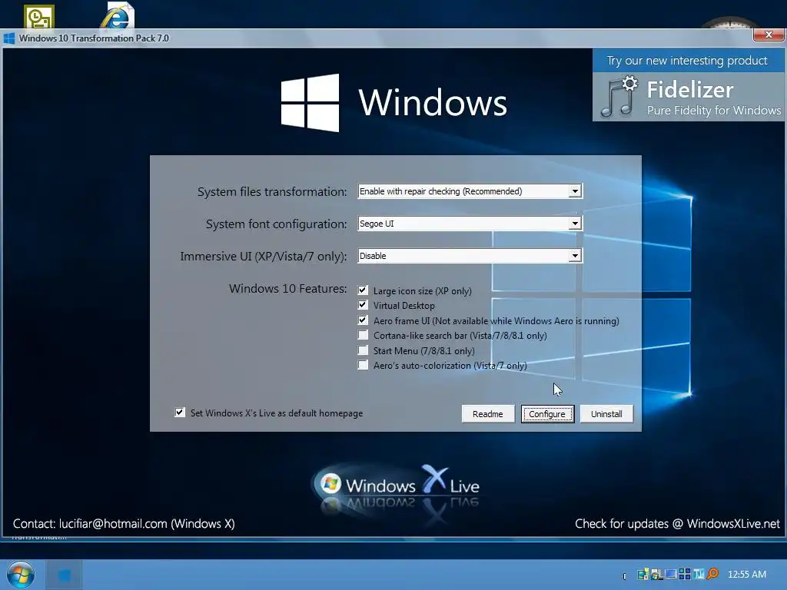Click the blue monitor tray icon
Viewport: 787px width, 590px height.
pyautogui.click(x=670, y=574)
